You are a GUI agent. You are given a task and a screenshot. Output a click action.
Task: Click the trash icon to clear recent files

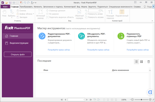tap(149, 62)
